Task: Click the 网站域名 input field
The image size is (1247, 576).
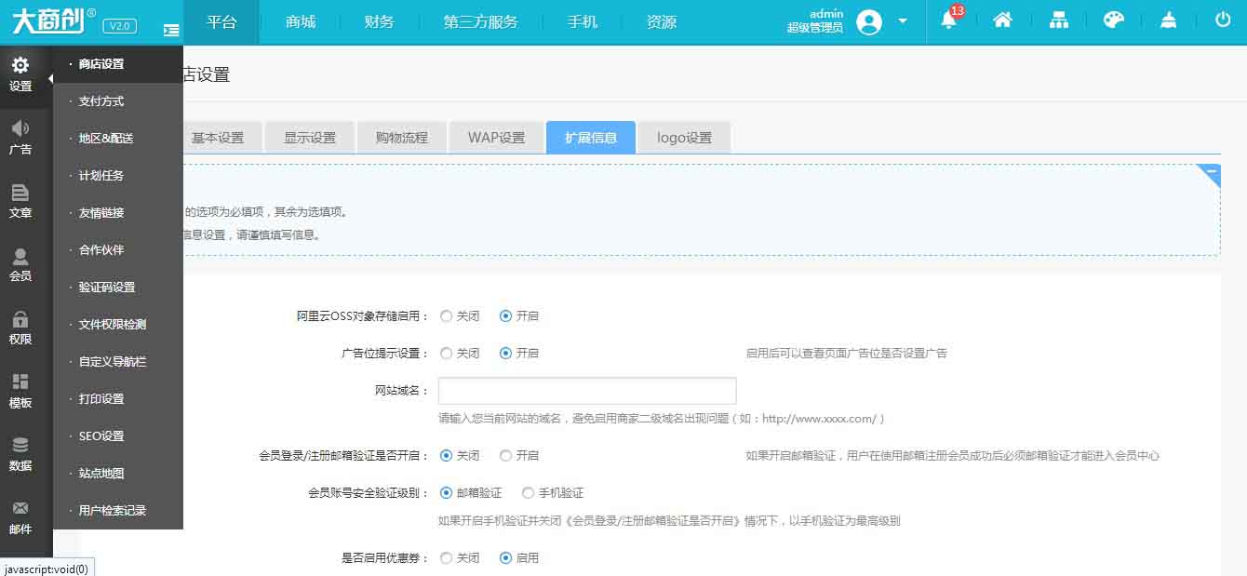Action: click(x=586, y=391)
